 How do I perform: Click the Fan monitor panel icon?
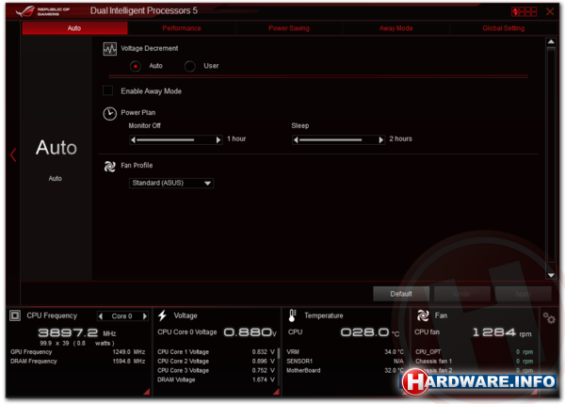[423, 315]
